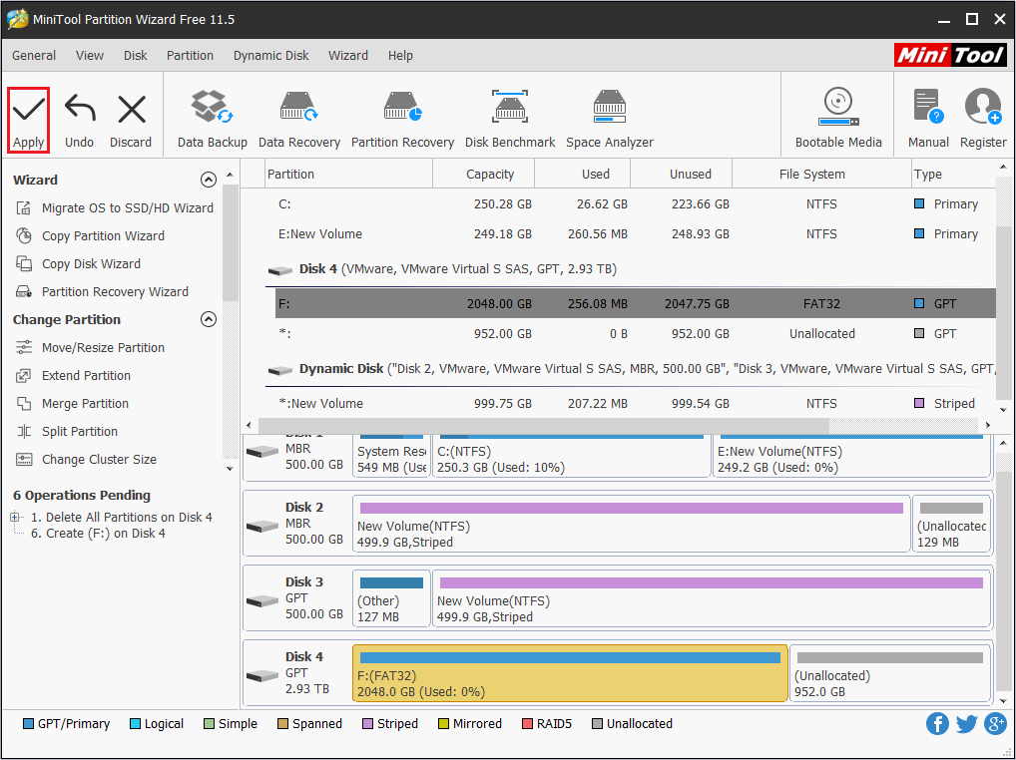Open the Partition menu
The height and width of the screenshot is (760, 1016).
pyautogui.click(x=190, y=56)
